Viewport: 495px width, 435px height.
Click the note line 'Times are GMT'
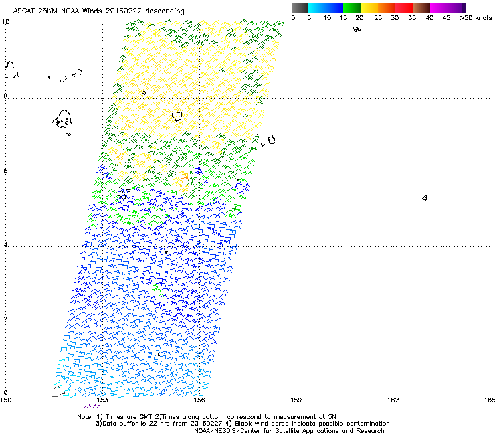point(129,417)
